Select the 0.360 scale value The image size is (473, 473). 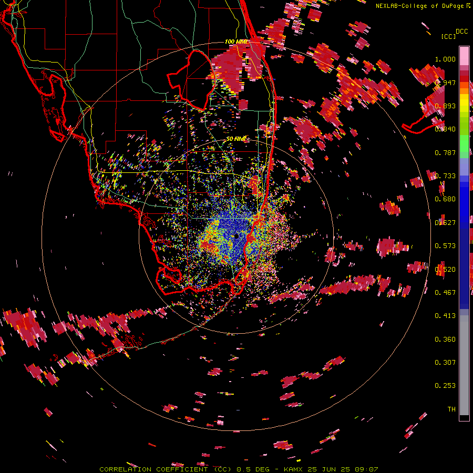(445, 340)
